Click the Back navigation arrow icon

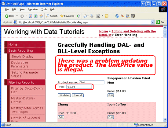pos(7,16)
